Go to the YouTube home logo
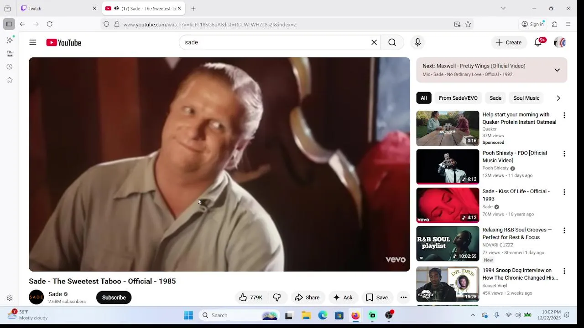584x328 pixels. point(63,42)
